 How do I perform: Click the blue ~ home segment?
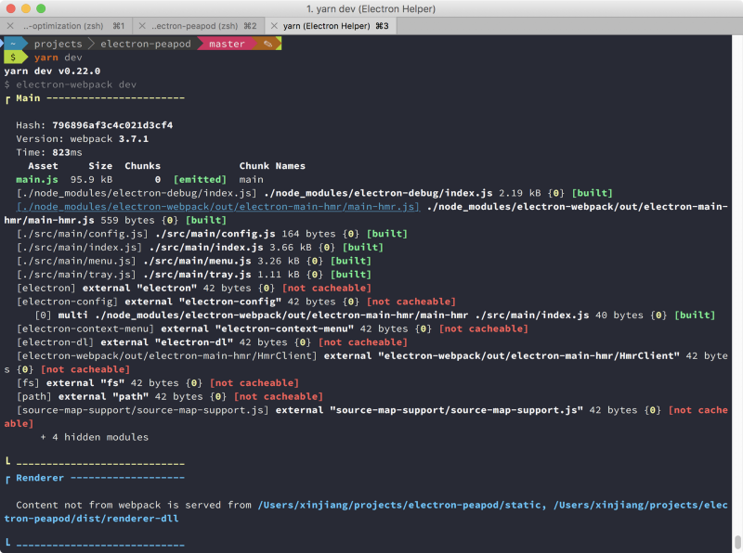[x=13, y=44]
